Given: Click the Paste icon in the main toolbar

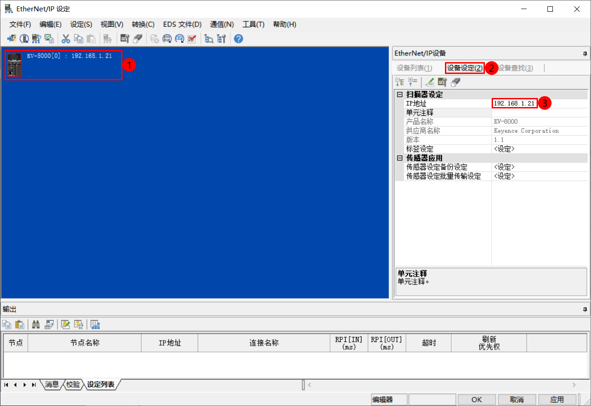Looking at the screenshot, I should pos(91,39).
